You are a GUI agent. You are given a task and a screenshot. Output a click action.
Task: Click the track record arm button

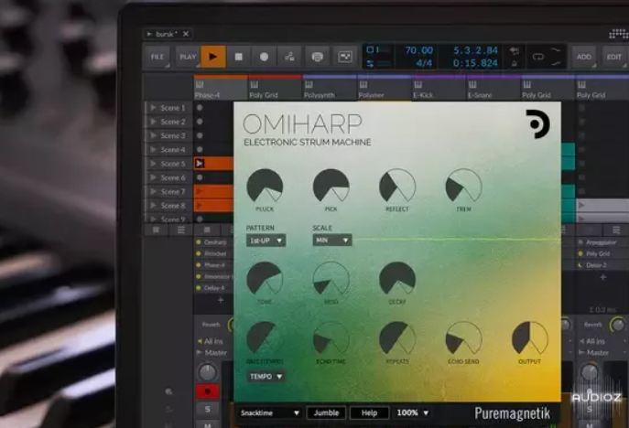click(208, 391)
